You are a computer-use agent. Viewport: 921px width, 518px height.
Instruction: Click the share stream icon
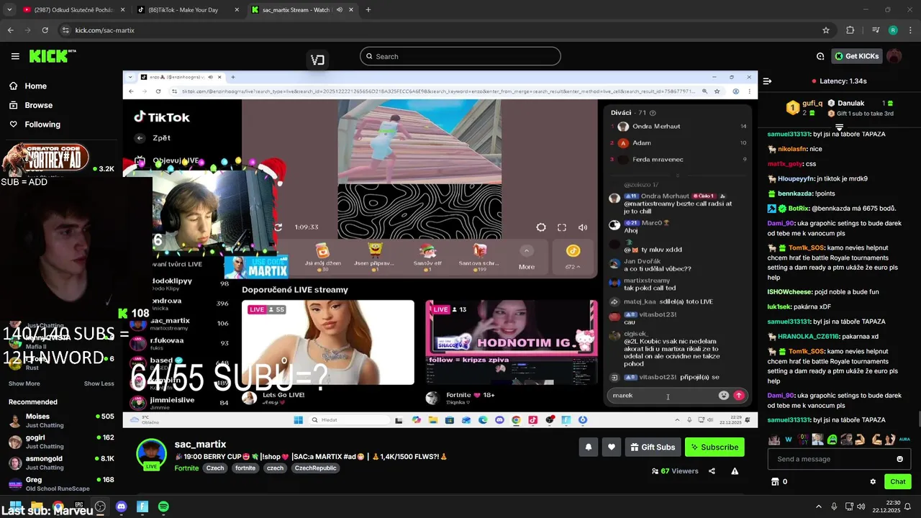click(712, 471)
